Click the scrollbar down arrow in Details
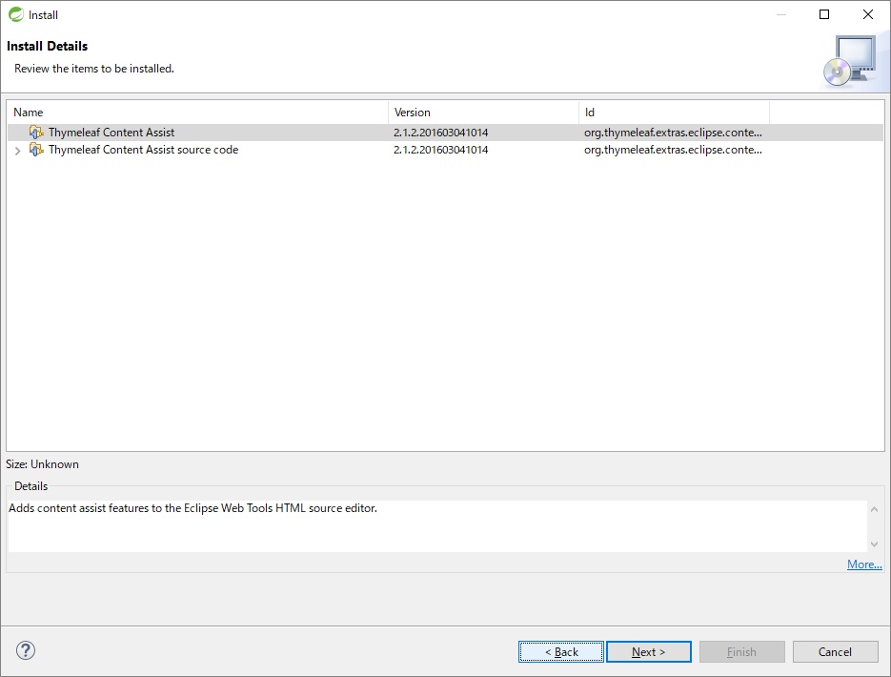Viewport: 891px width, 677px height. point(875,543)
